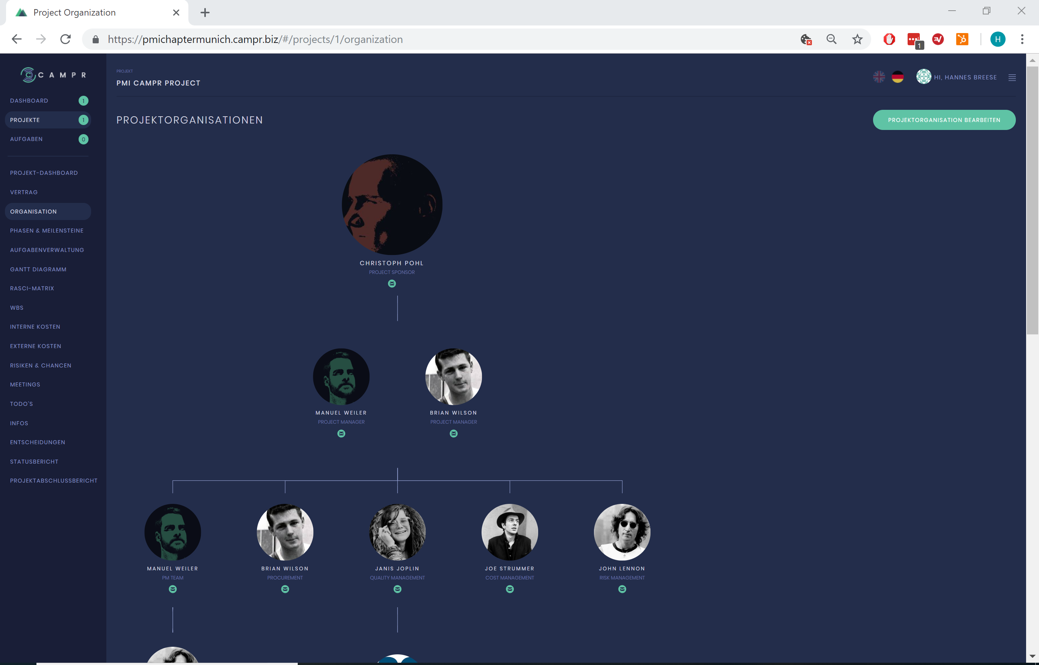Click the cookie blocked icon in address bar
The image size is (1039, 665).
tap(806, 39)
